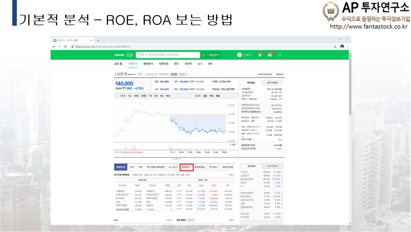
Task: Reload the page with the refresh icon
Action: coord(65,47)
